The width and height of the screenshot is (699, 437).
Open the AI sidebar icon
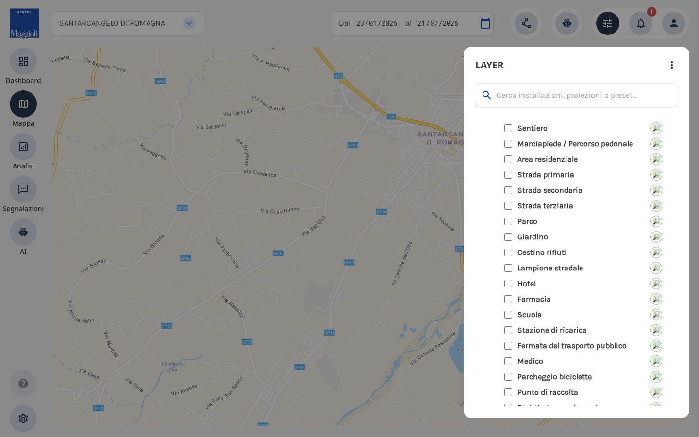pyautogui.click(x=23, y=232)
